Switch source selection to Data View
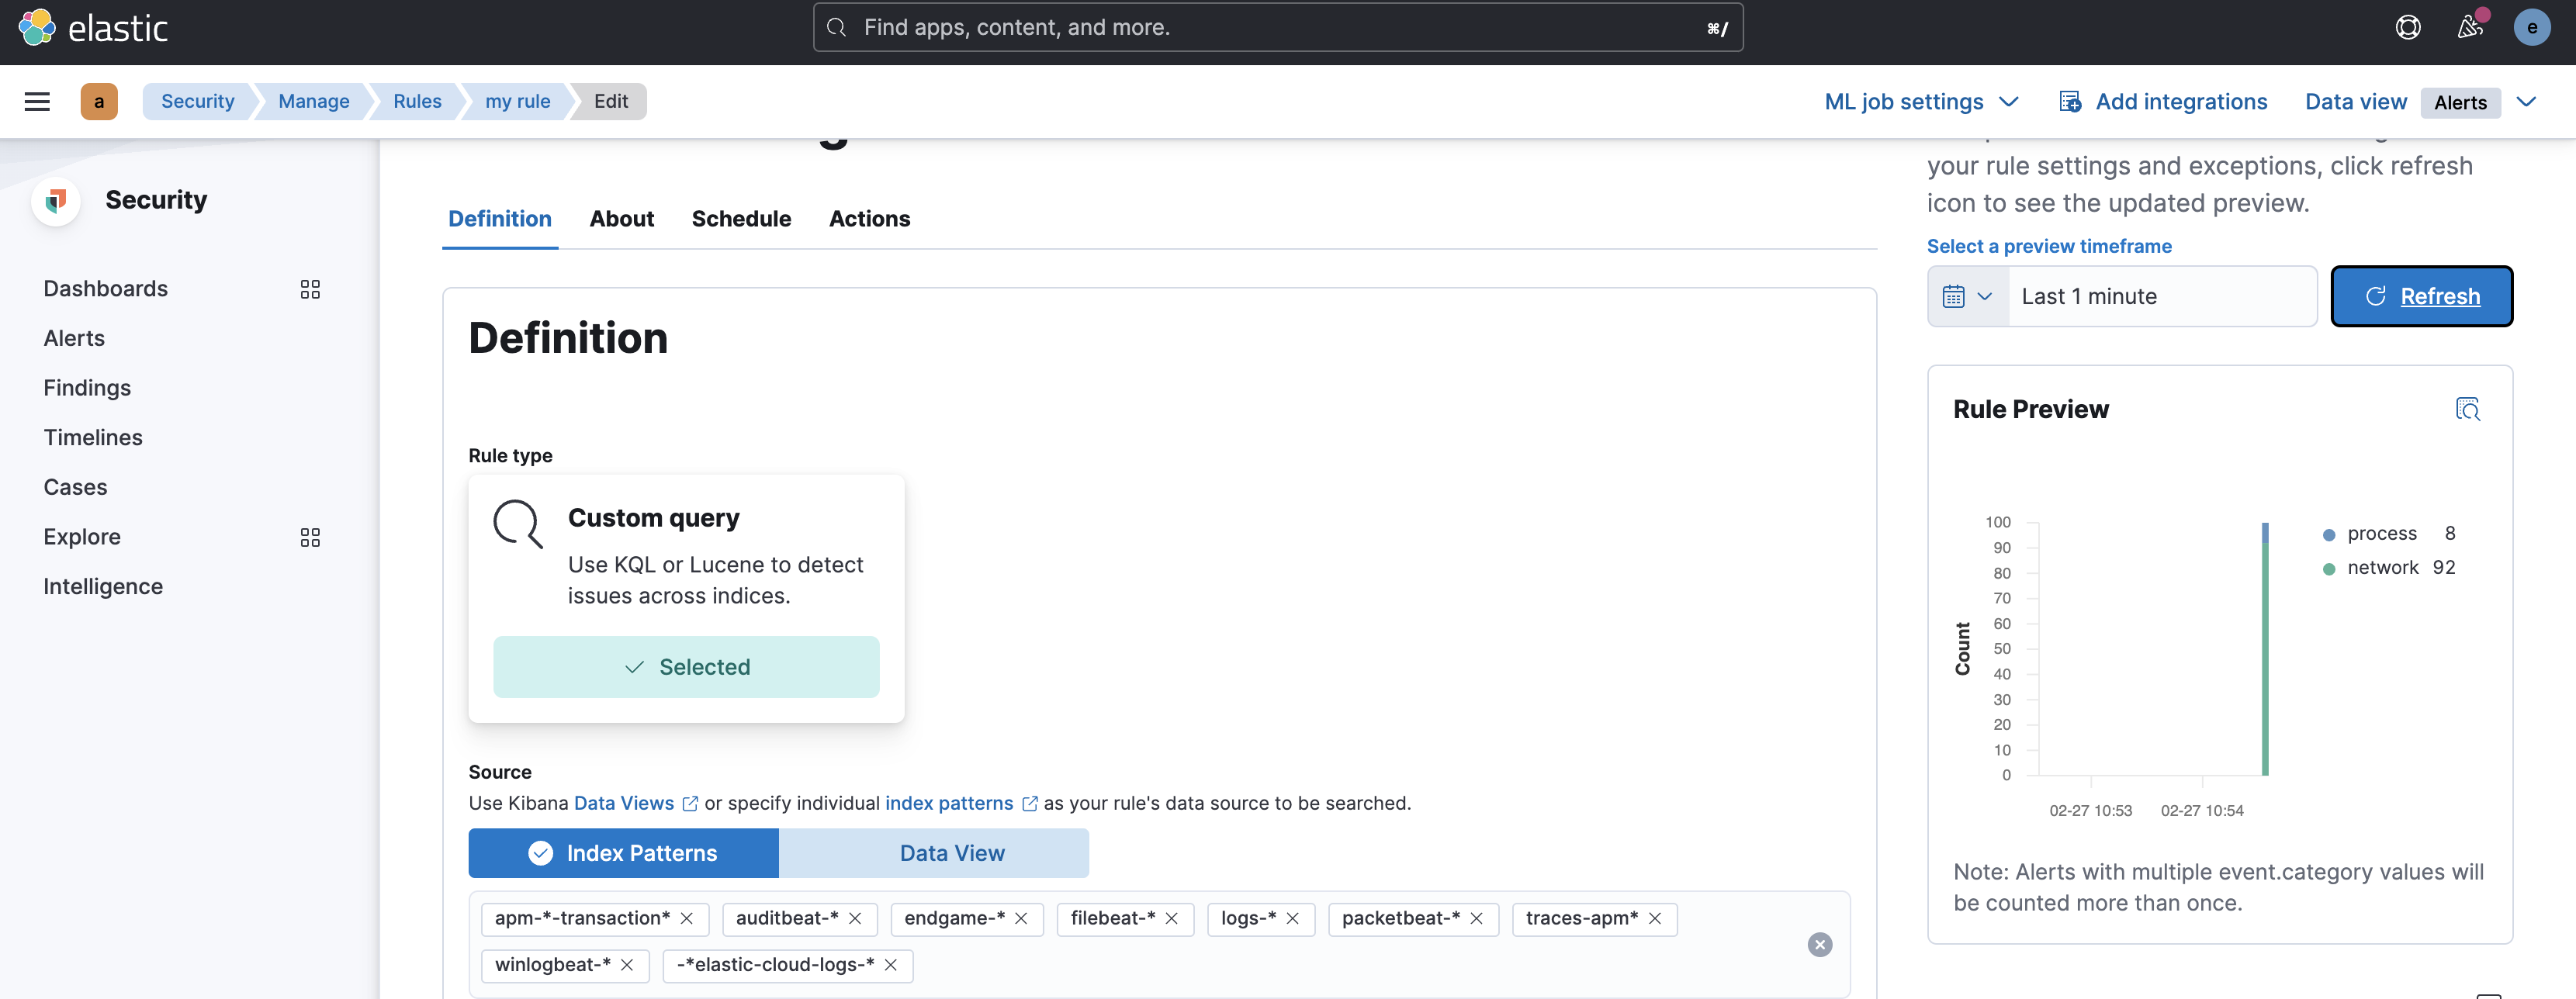 [x=950, y=853]
